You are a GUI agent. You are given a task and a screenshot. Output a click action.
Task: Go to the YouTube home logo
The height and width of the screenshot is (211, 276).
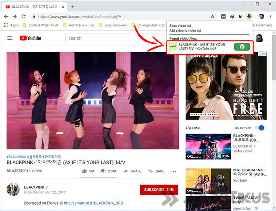[31, 38]
